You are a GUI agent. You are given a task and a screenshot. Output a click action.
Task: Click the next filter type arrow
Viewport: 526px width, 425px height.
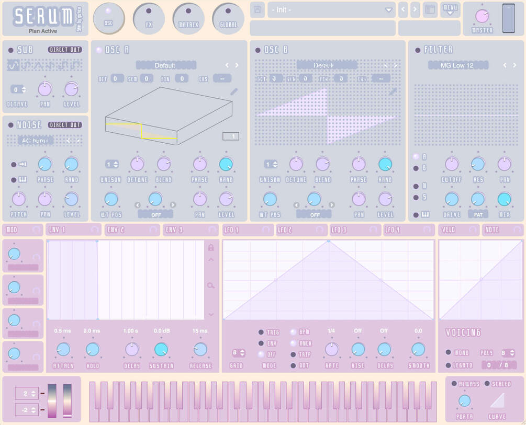[514, 65]
